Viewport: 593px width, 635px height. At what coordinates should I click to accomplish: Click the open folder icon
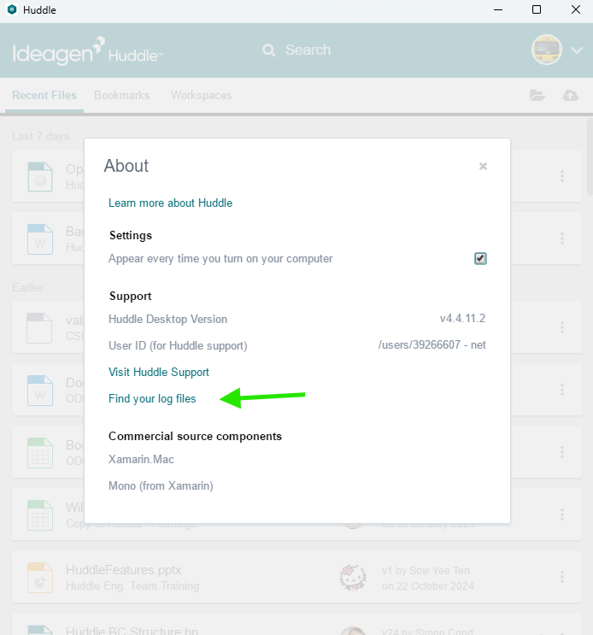point(537,96)
